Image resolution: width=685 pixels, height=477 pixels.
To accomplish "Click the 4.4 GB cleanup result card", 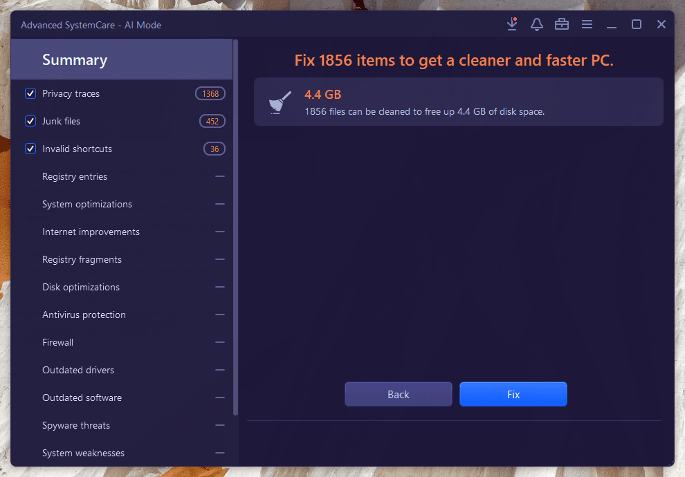I will [458, 102].
